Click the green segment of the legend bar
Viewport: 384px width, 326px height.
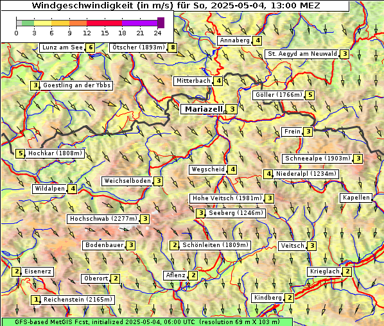coord(28,23)
